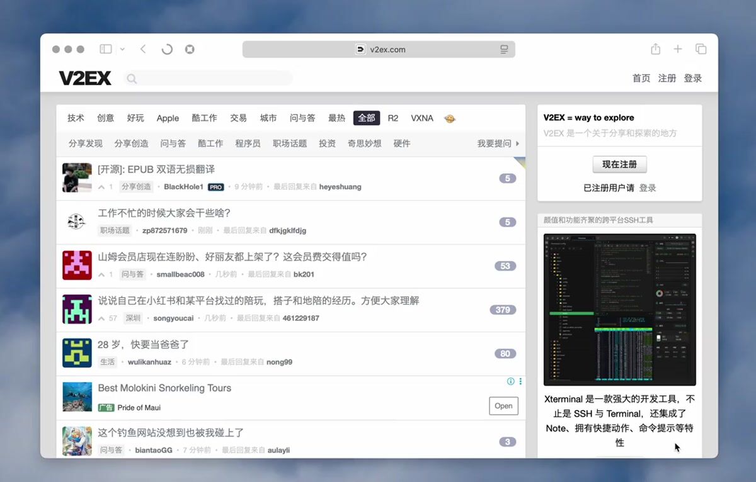
Task: Click the reply count 53 badge
Action: pos(505,266)
